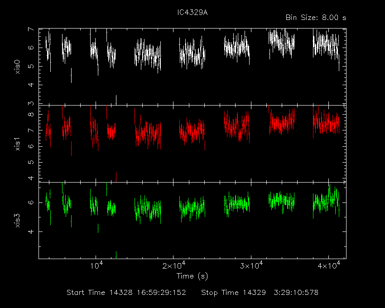Click the xis0 y-axis tick label 5
The width and height of the screenshot is (385, 308).
pos(31,66)
